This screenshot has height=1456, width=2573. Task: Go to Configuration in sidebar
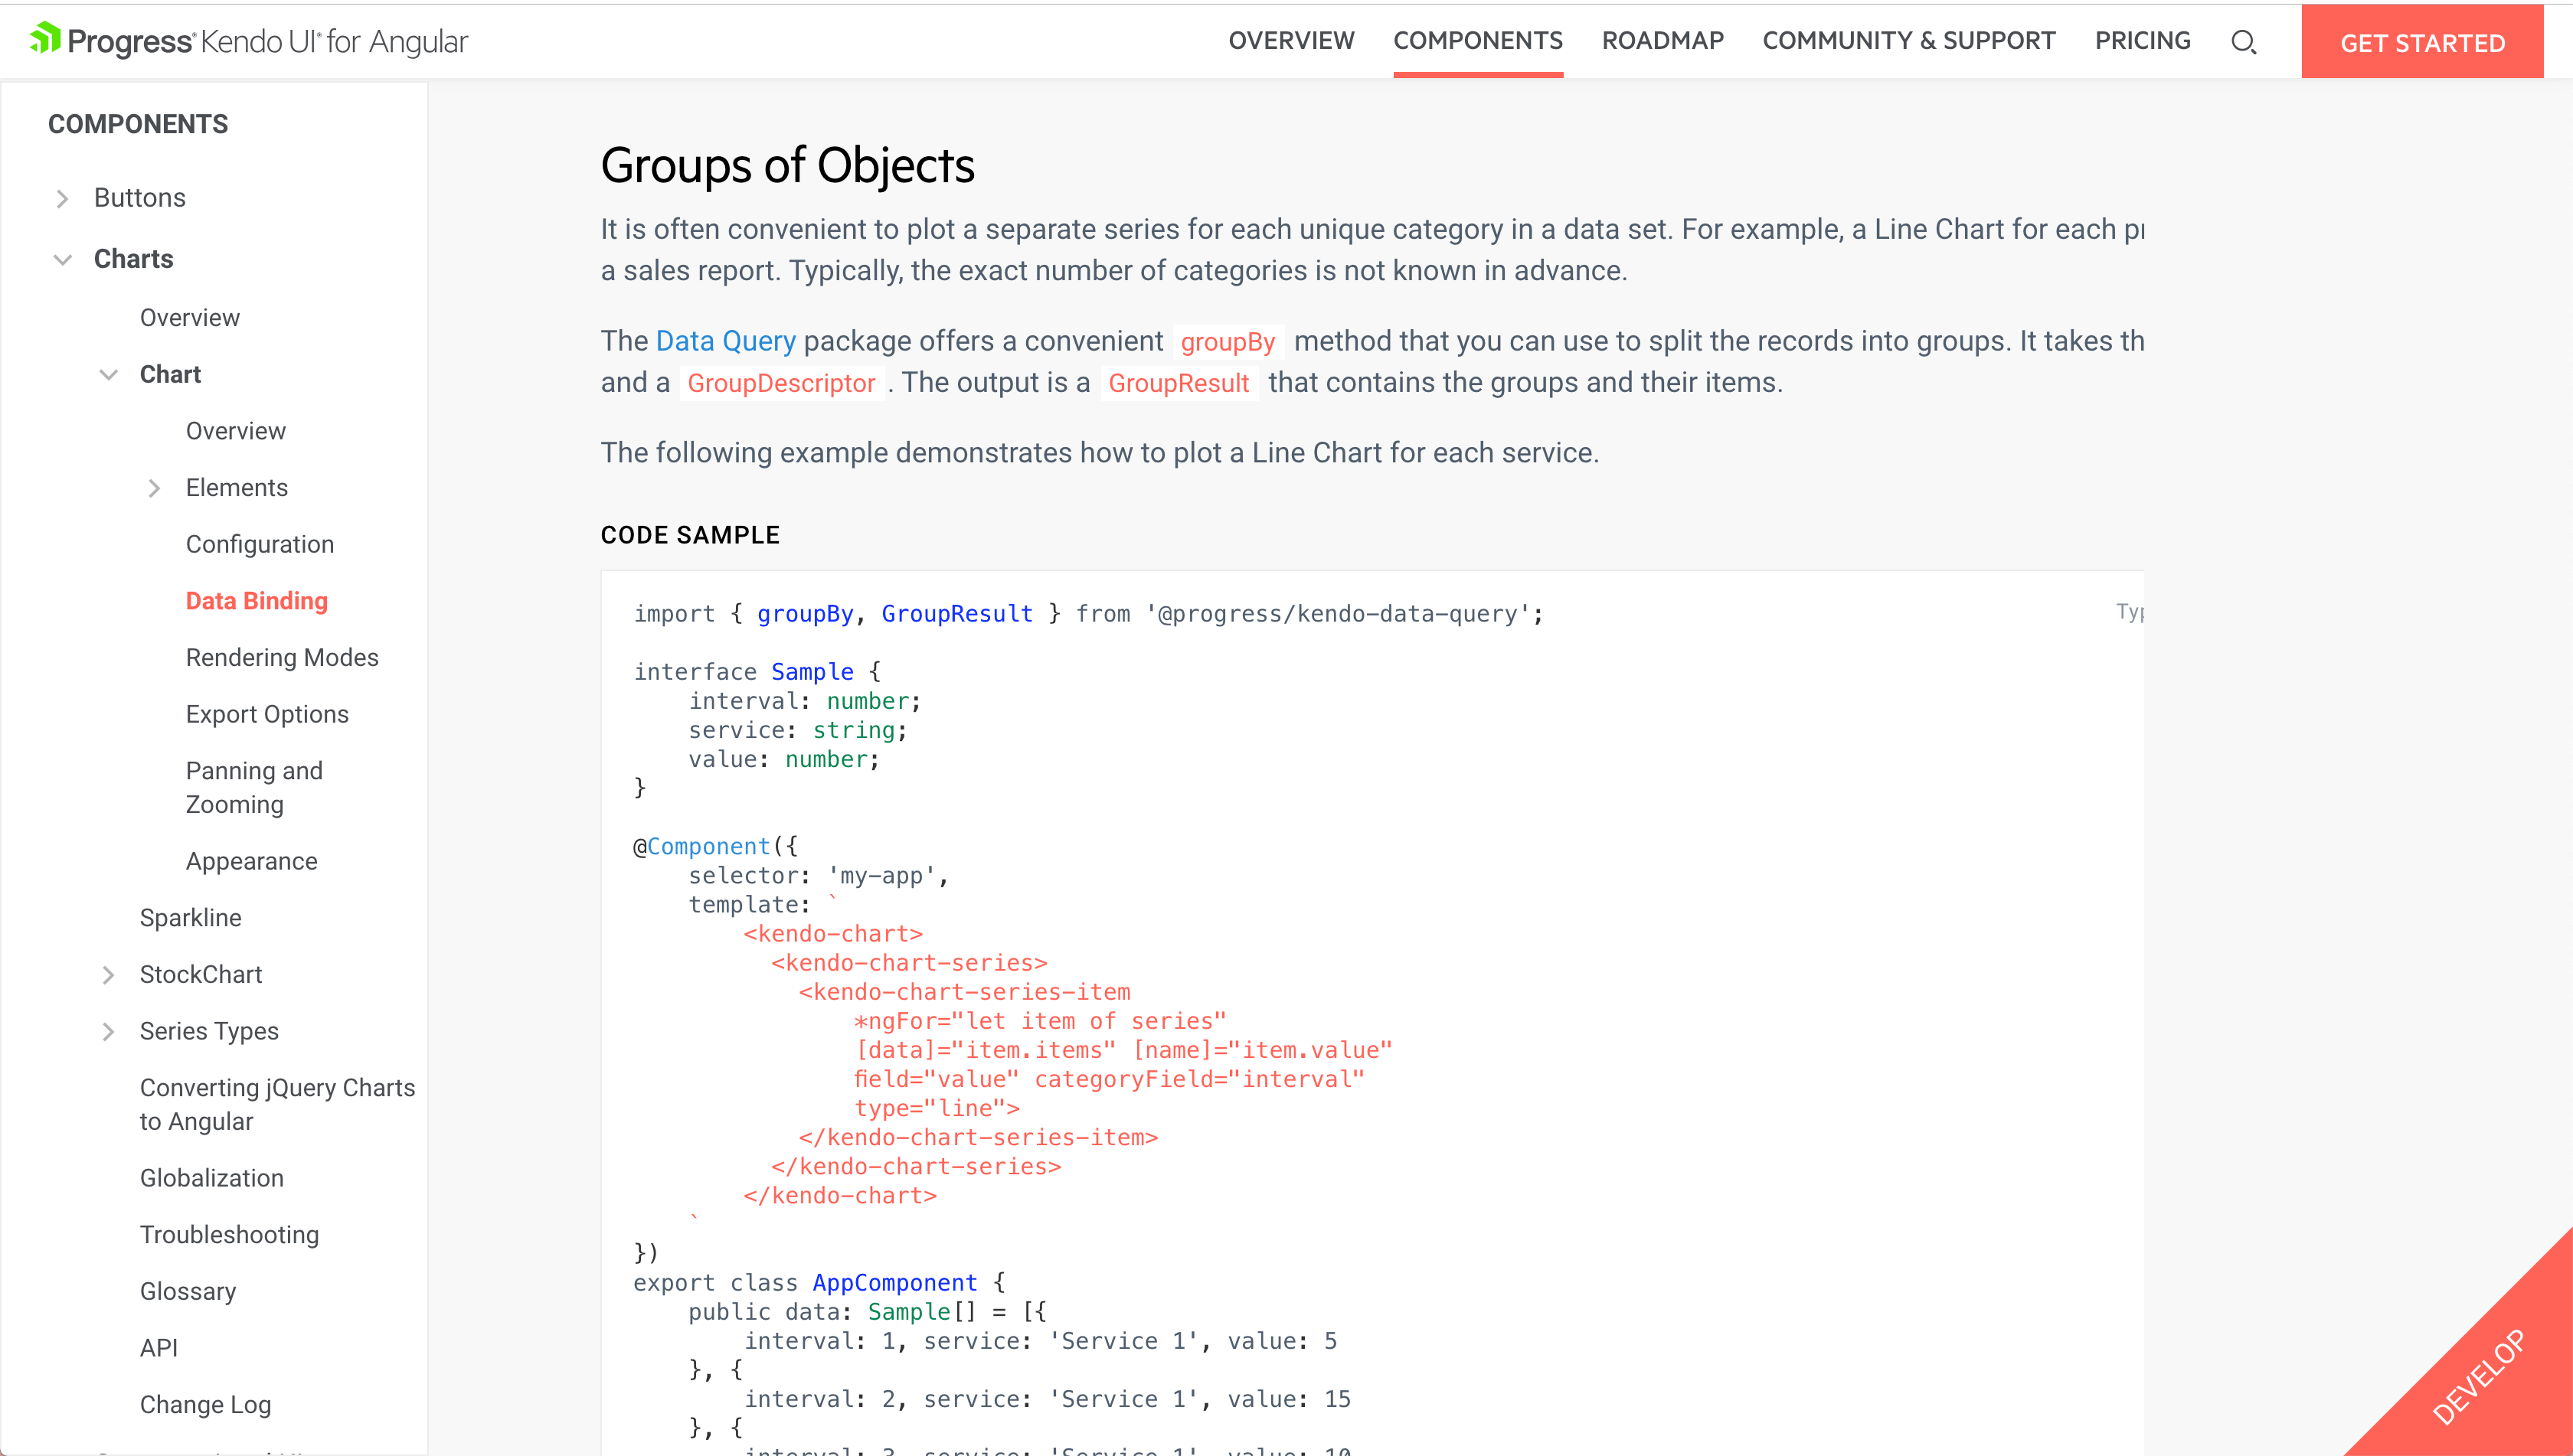[260, 544]
